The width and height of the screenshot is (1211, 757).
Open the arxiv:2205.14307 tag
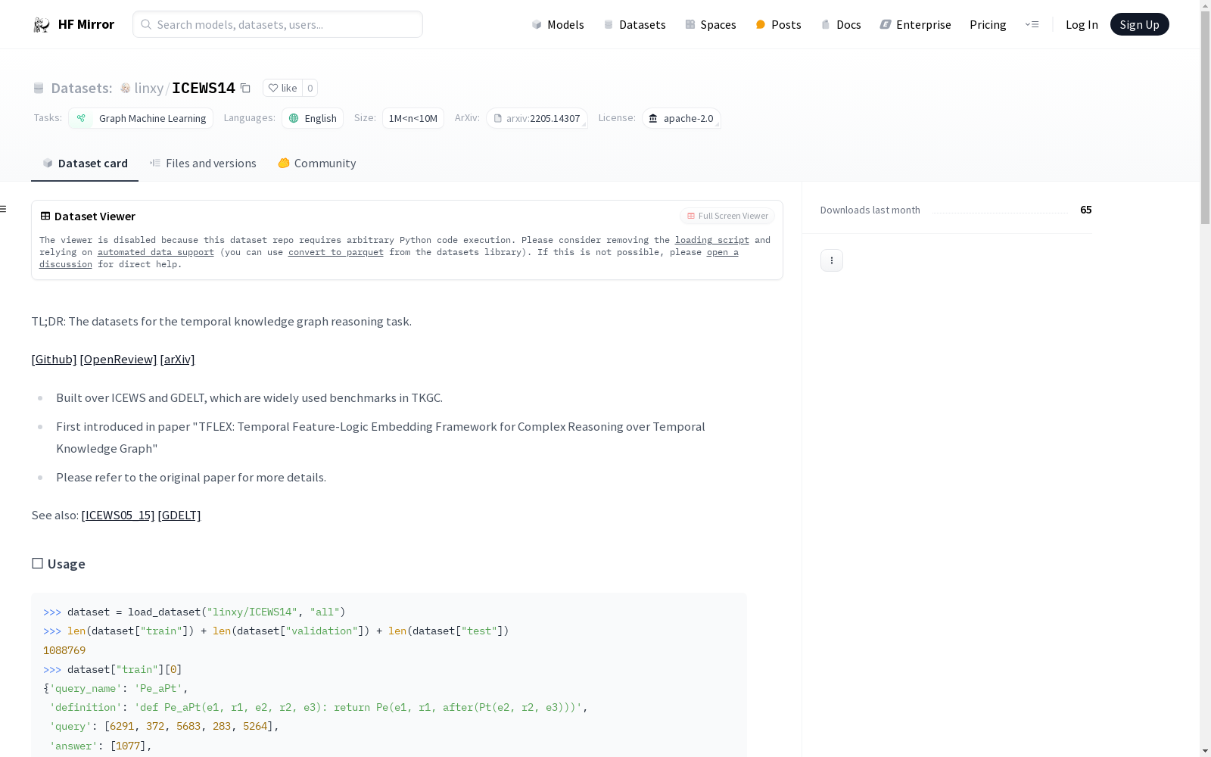tap(537, 118)
